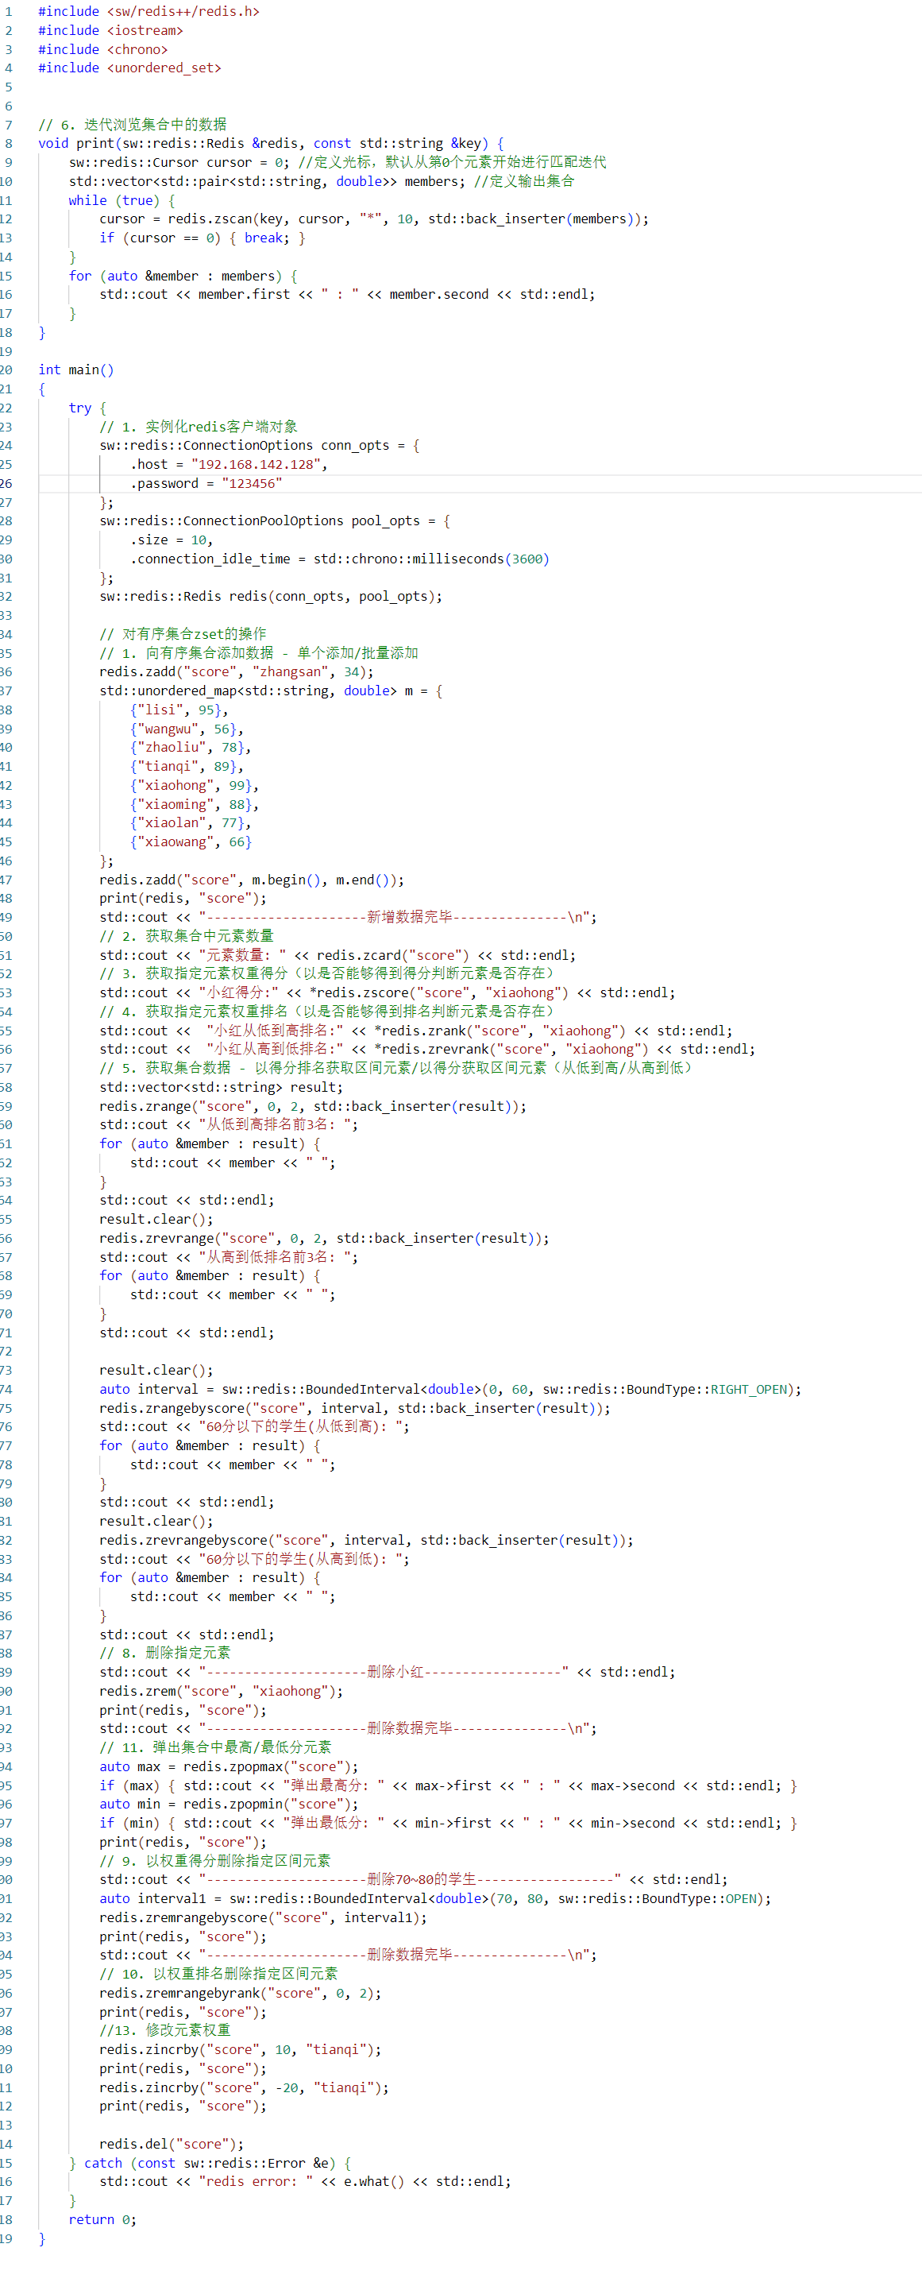
Task: Click the 'redis.zincrby("score", -20, "tianqi");' line
Action: coord(245,2088)
